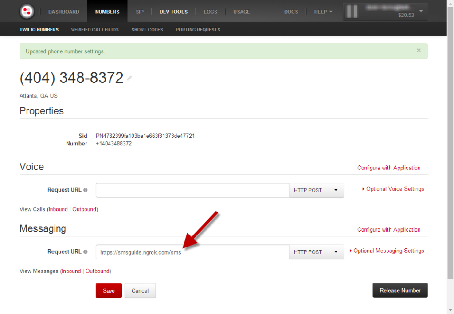Click Messaging Configure with Application link
Image resolution: width=454 pixels, height=314 pixels.
tap(388, 229)
